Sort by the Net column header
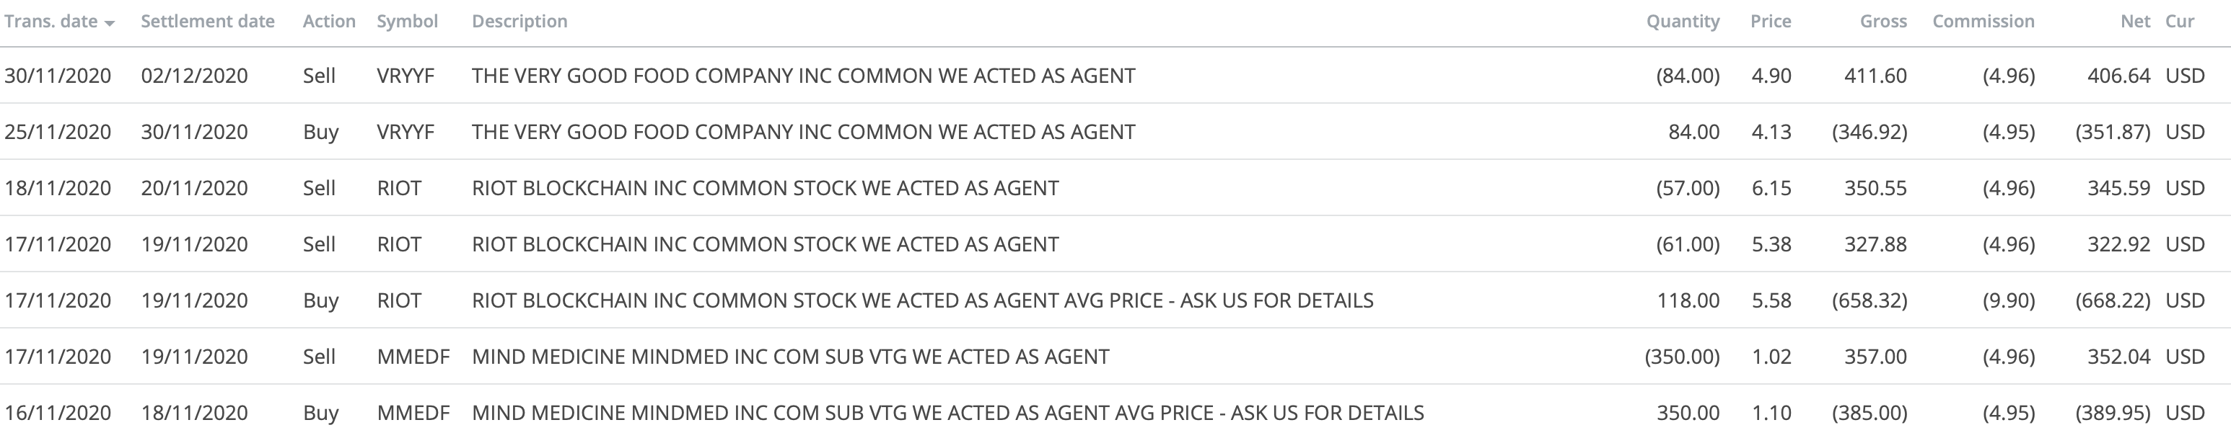2231x438 pixels. coord(2134,22)
